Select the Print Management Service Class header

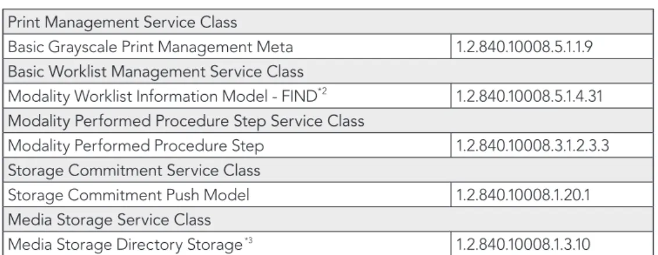pyautogui.click(x=328, y=22)
